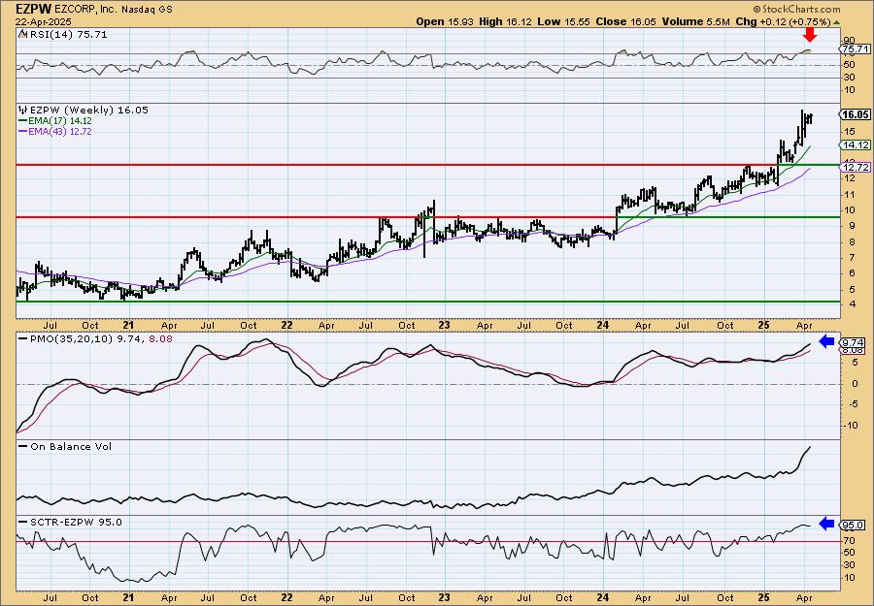Click the green support line near price 4

(x=427, y=302)
